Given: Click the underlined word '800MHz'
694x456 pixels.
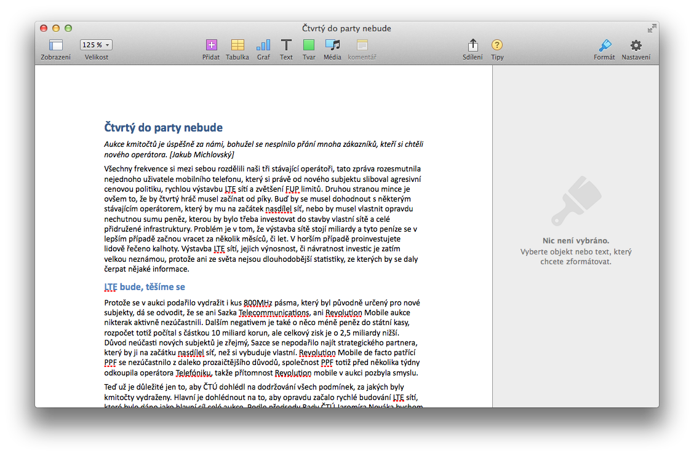Looking at the screenshot, I should pyautogui.click(x=258, y=303).
